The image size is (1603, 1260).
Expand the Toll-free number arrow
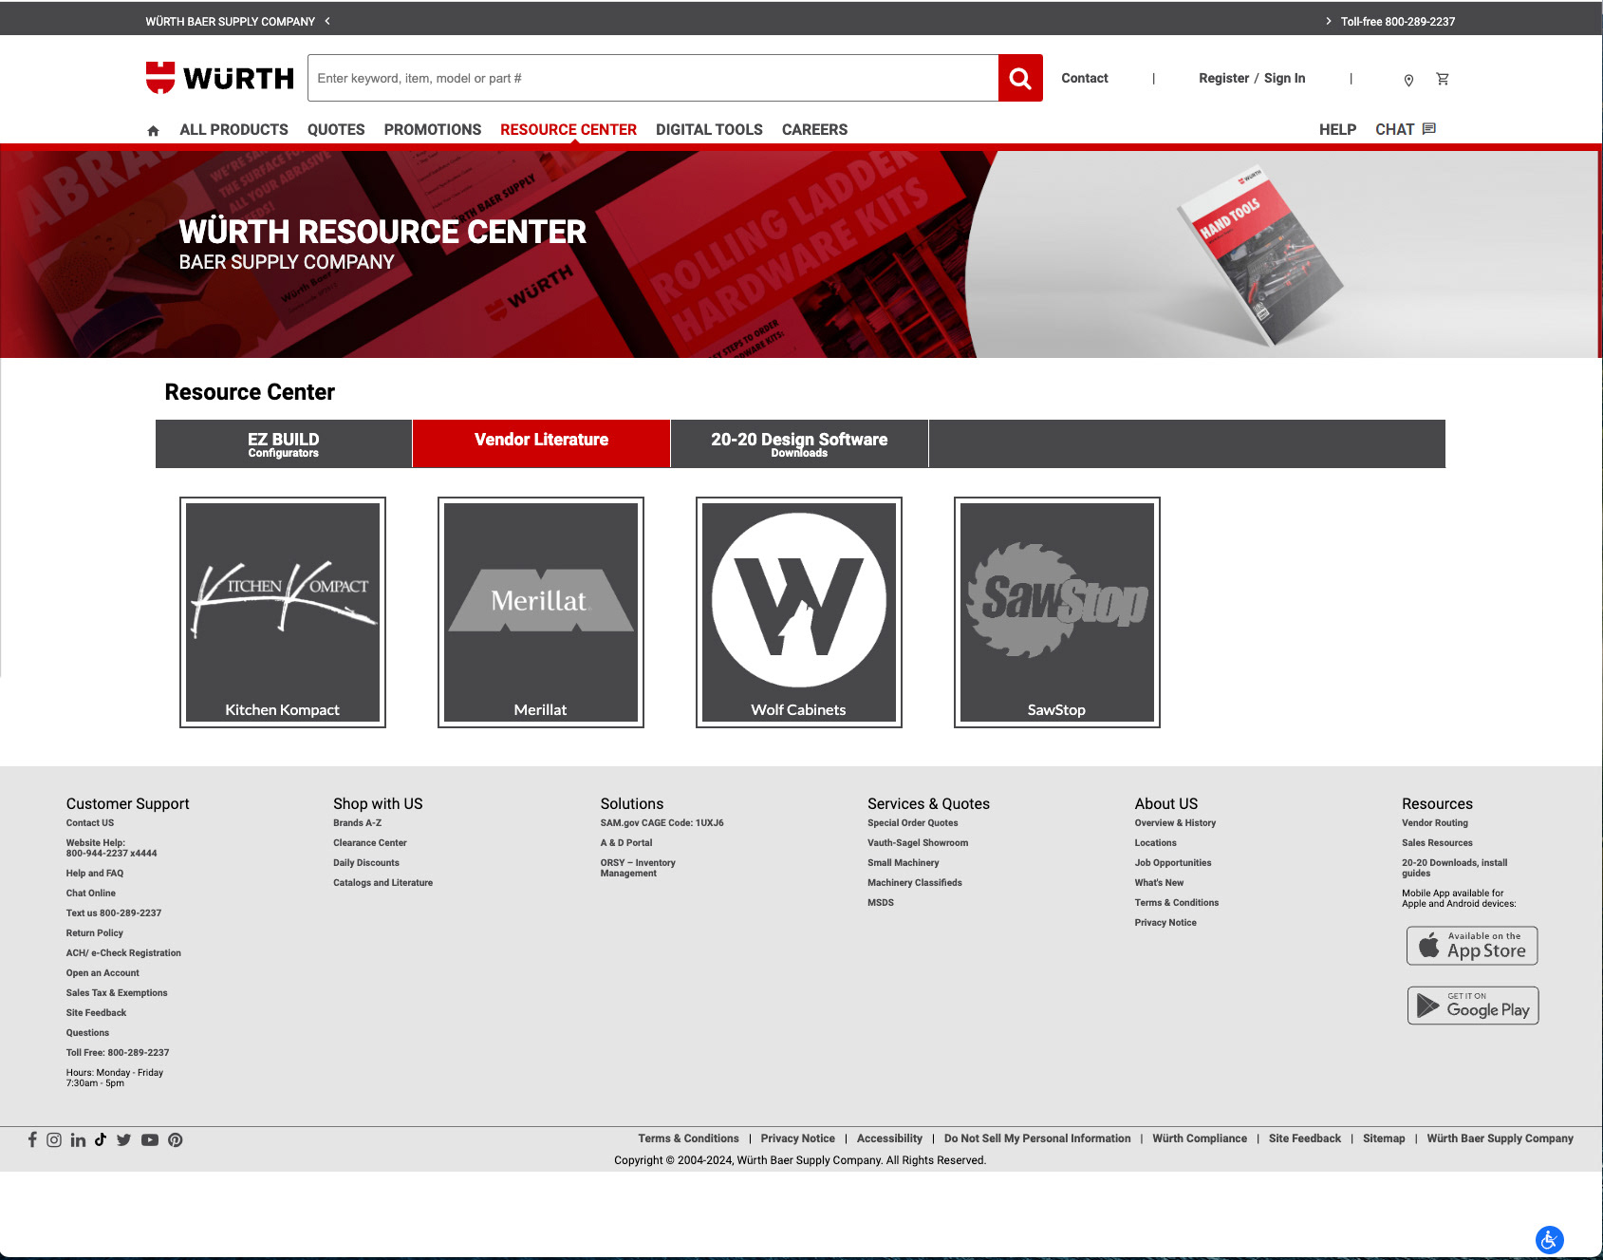tap(1328, 21)
